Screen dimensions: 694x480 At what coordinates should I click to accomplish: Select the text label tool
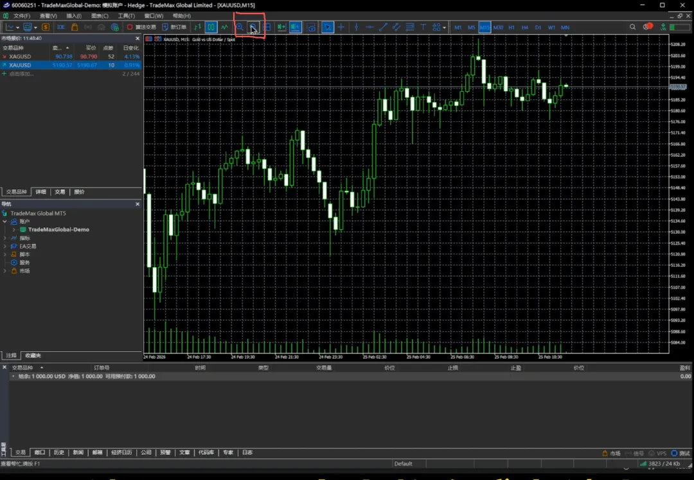tap(423, 28)
